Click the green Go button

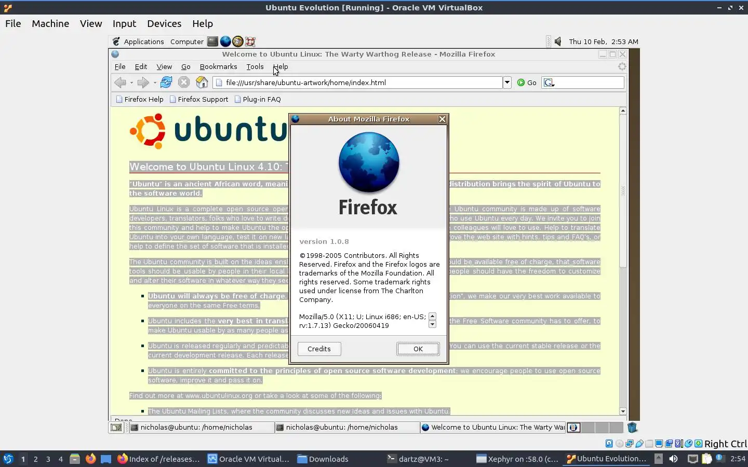click(527, 83)
